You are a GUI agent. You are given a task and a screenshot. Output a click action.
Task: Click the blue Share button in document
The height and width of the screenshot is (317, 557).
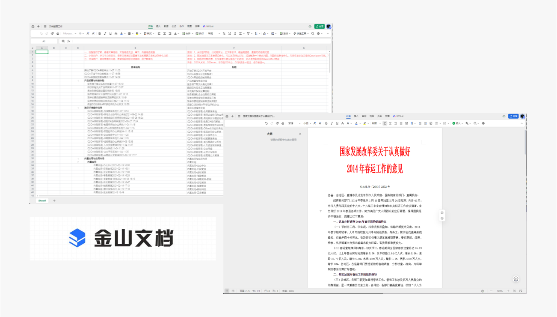click(x=513, y=116)
